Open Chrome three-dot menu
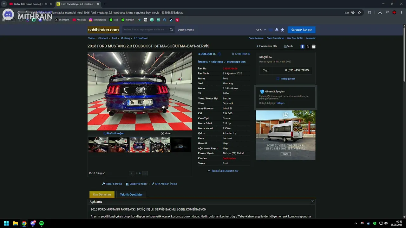Screen dimensions: 406x228 (401, 13)
